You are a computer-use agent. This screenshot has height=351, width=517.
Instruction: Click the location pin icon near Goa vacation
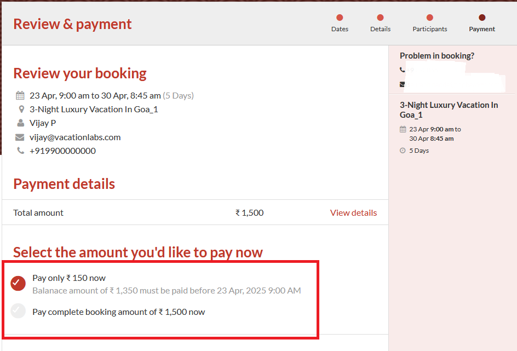[x=21, y=110]
